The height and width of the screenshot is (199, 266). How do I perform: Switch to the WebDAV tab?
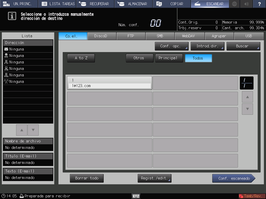189,36
